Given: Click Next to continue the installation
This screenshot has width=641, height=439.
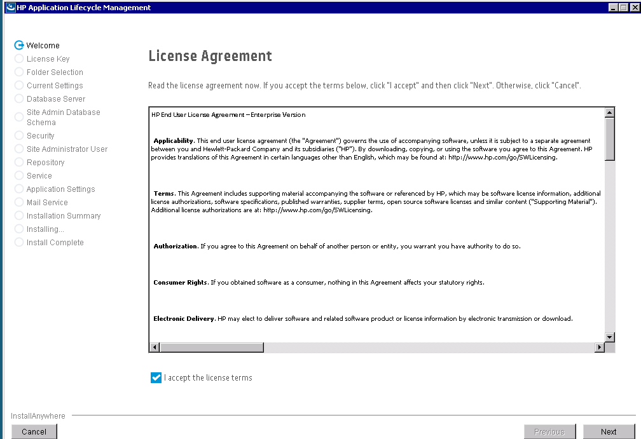Looking at the screenshot, I should (609, 431).
